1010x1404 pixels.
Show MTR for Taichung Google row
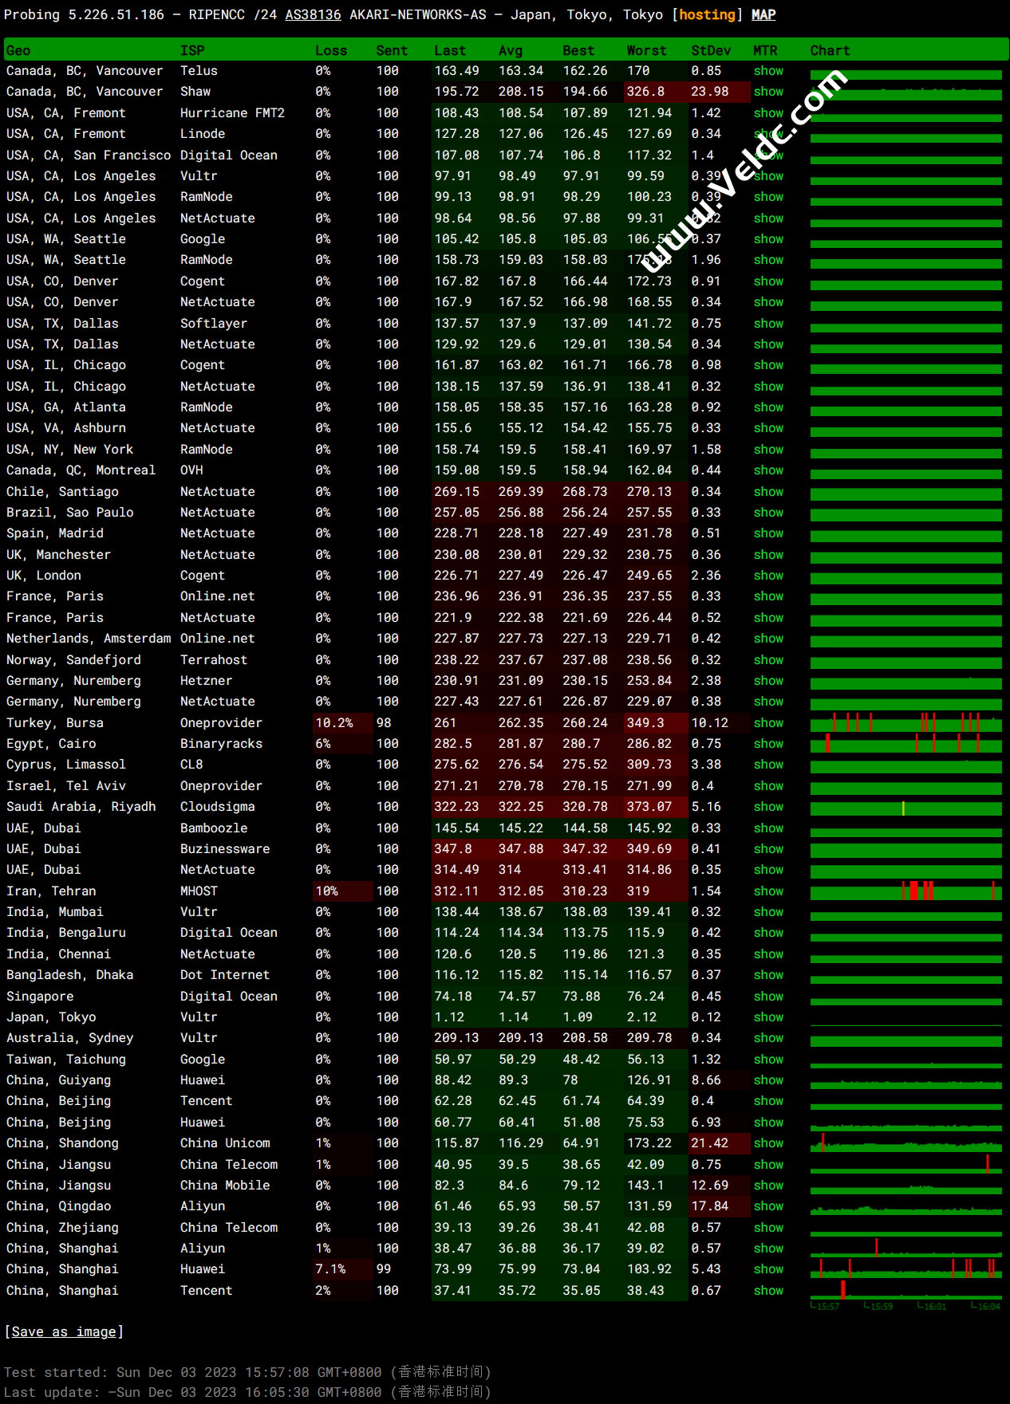click(768, 1060)
